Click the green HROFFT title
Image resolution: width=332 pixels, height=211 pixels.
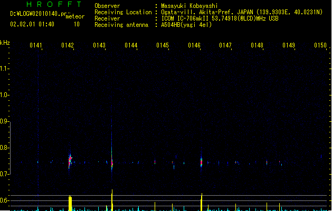[x=54, y=4]
